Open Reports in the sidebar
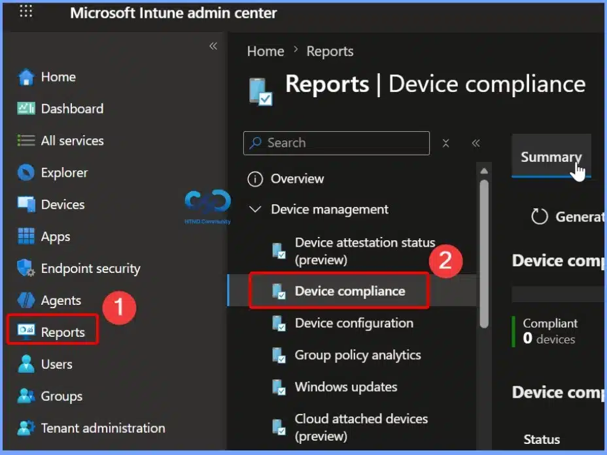 pyautogui.click(x=63, y=332)
